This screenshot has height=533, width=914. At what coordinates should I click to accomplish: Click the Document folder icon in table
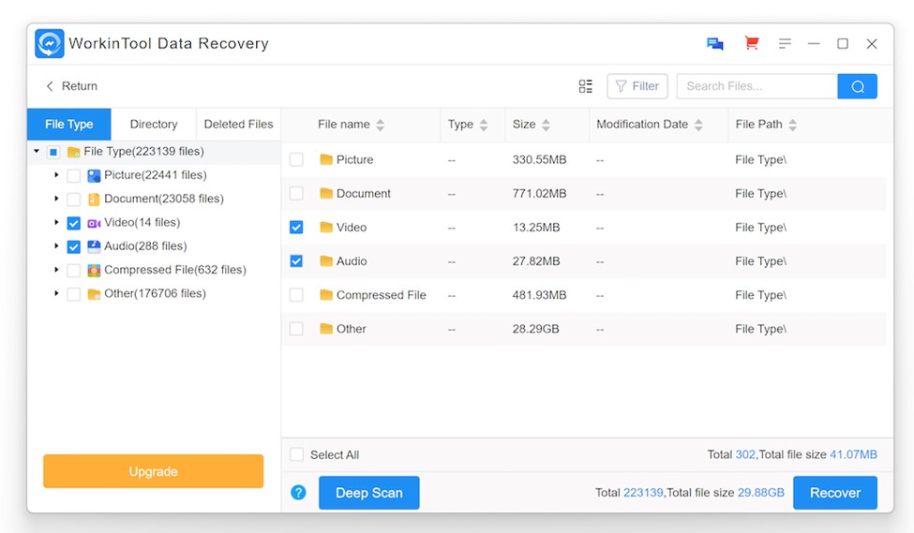[x=326, y=193]
